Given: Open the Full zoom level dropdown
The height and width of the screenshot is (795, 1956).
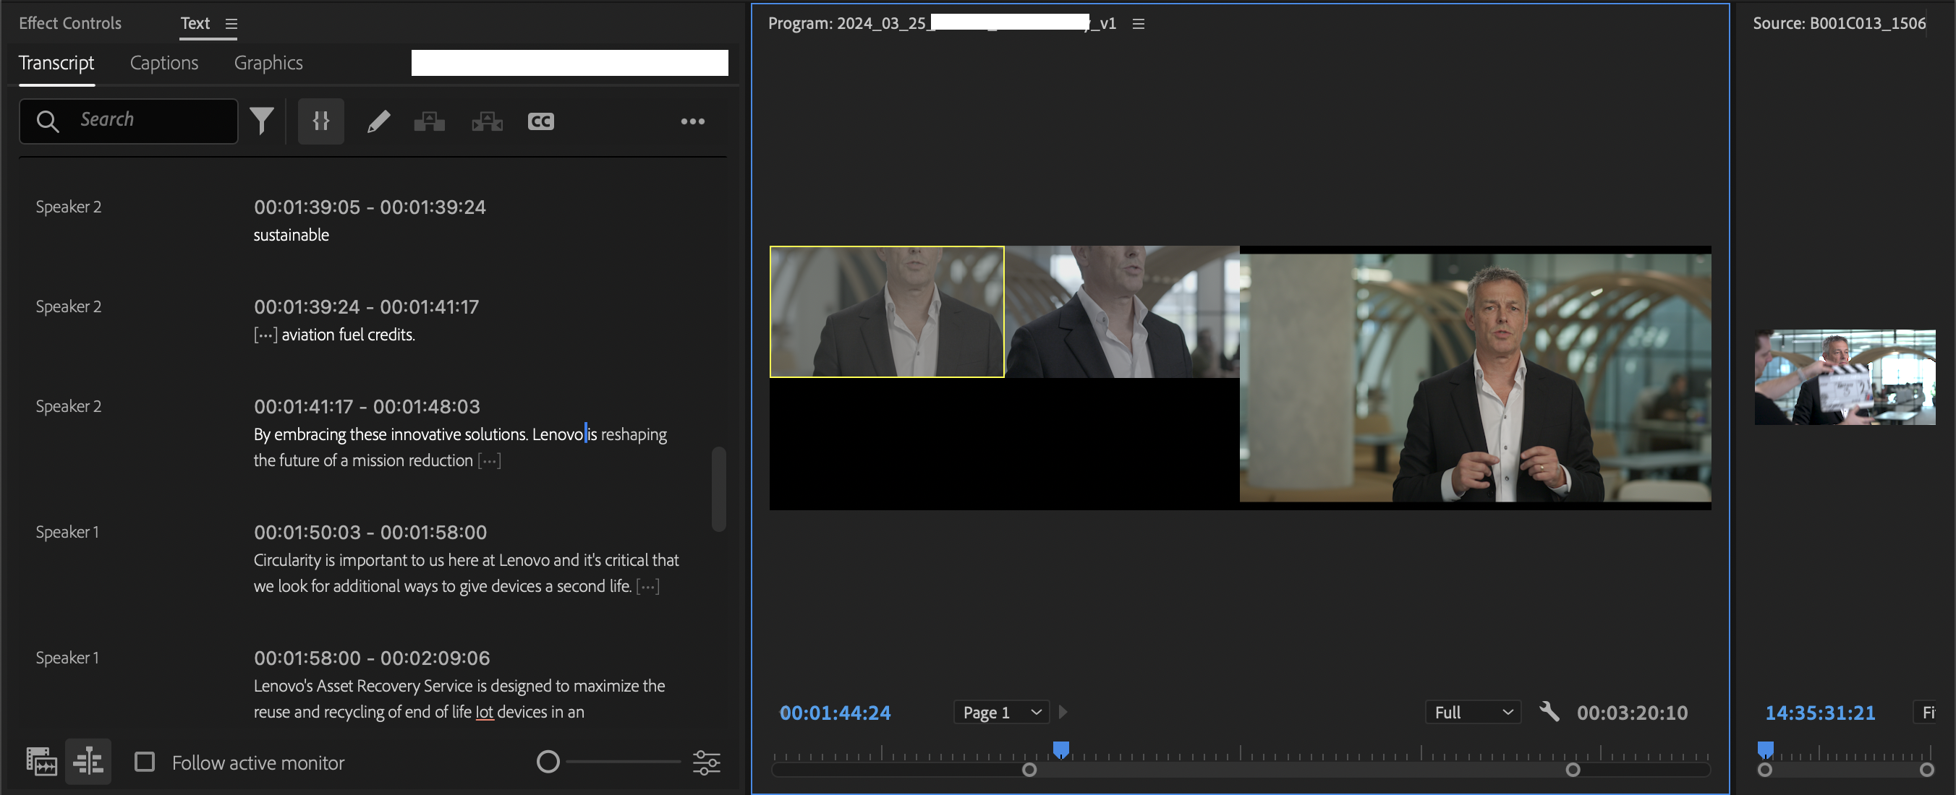Looking at the screenshot, I should [1471, 712].
